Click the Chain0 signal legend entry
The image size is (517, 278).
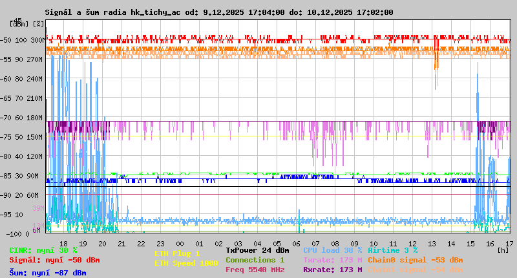tap(415, 260)
